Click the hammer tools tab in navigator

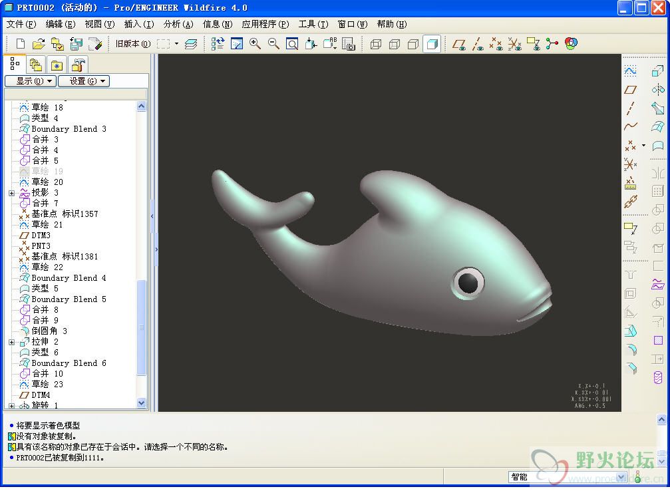click(x=78, y=65)
